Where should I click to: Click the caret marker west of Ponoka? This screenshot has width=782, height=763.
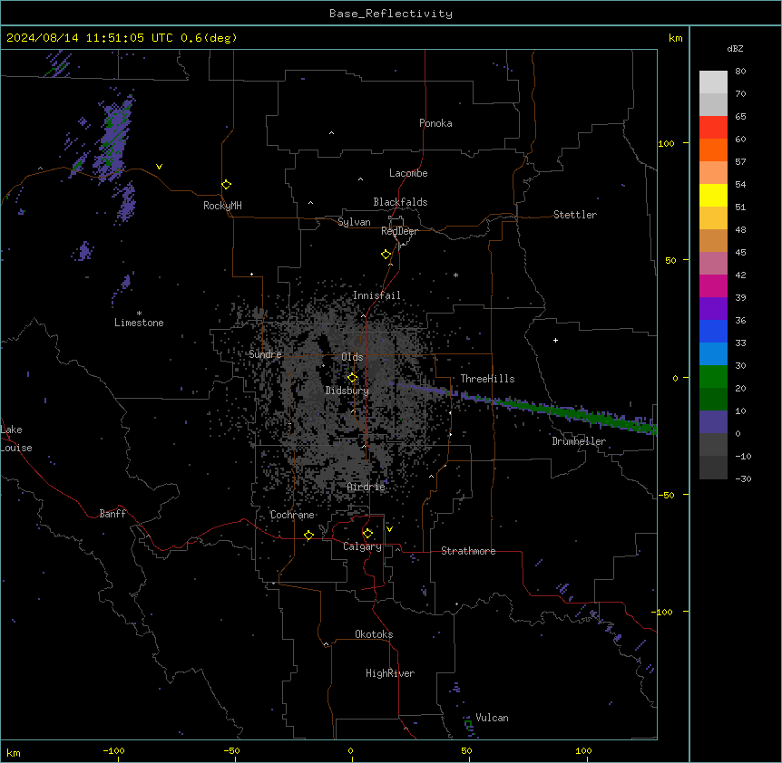pos(332,133)
